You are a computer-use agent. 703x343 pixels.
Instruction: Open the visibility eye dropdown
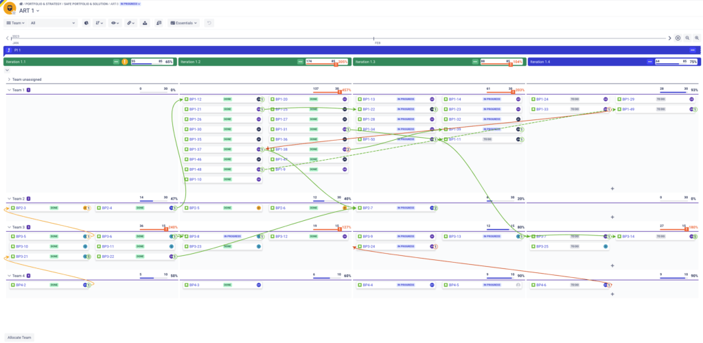point(115,23)
